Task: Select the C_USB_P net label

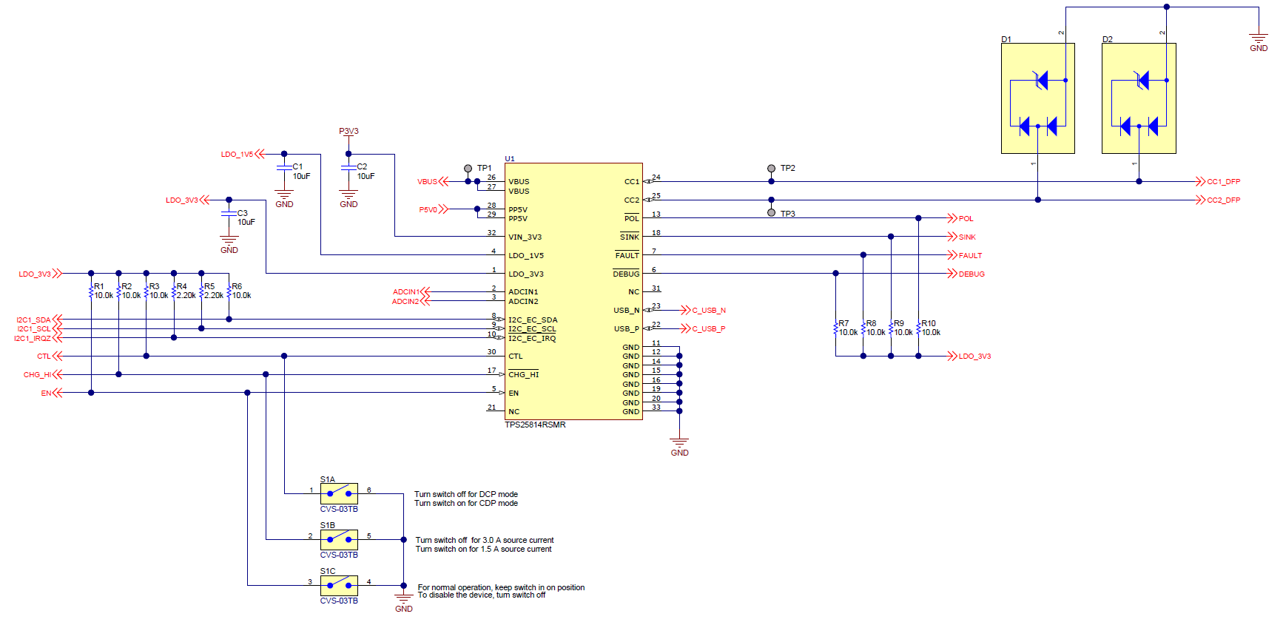Action: [x=709, y=329]
